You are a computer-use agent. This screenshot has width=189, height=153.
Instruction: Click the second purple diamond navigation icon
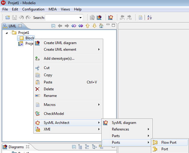coord(81,26)
